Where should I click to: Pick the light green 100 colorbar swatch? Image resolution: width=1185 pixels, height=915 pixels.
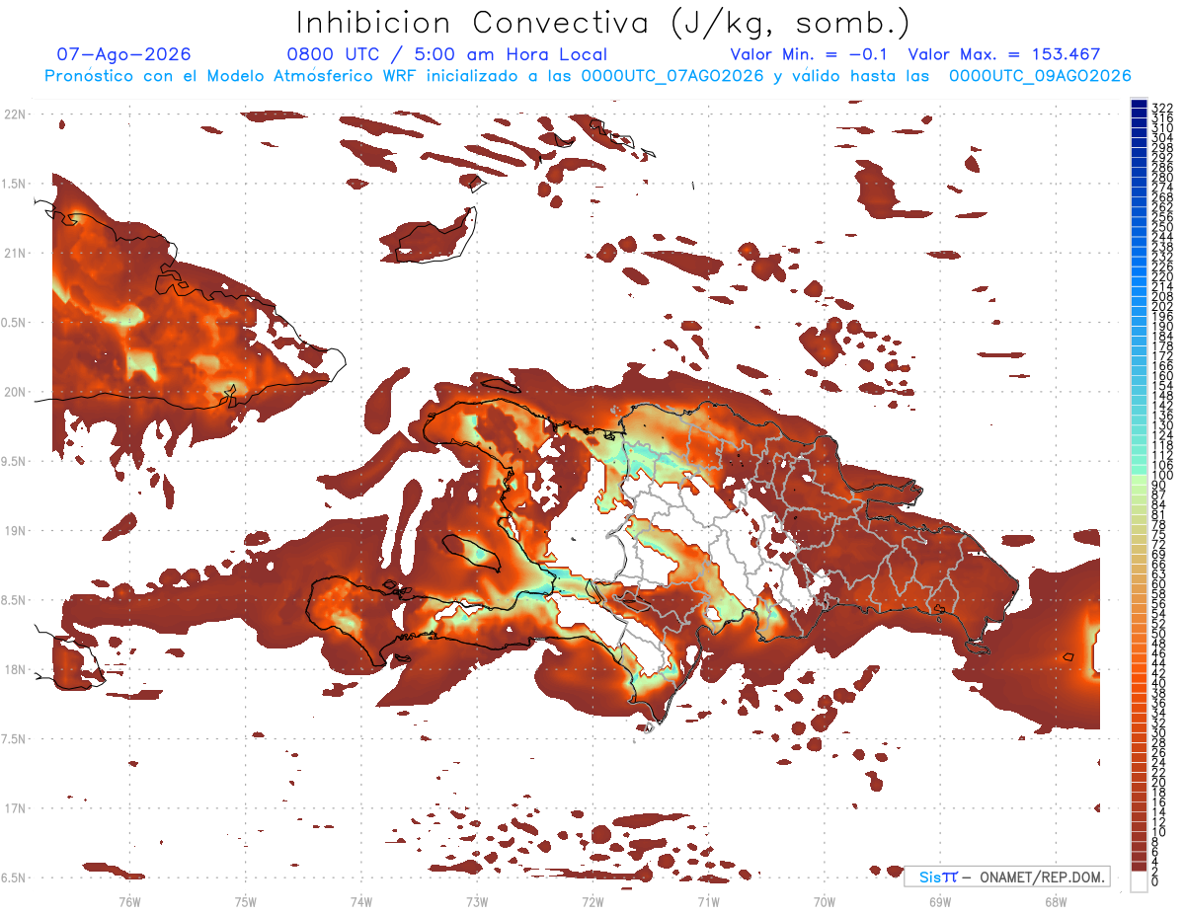1139,479
